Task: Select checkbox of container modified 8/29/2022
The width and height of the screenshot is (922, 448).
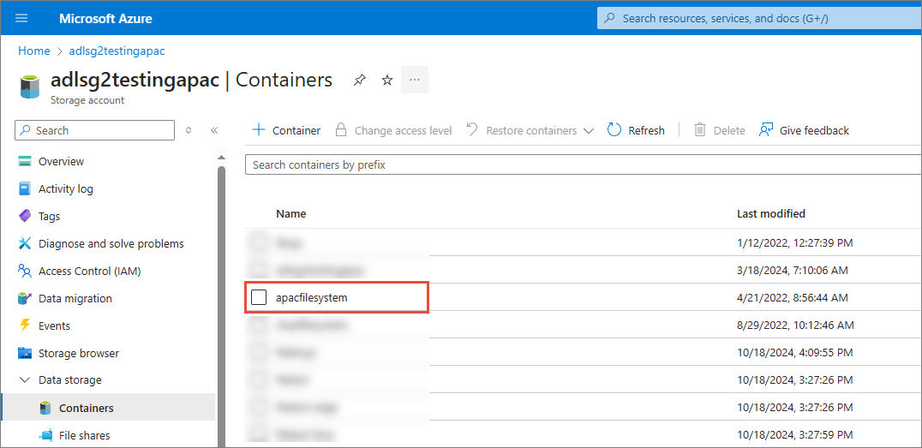Action: [259, 325]
